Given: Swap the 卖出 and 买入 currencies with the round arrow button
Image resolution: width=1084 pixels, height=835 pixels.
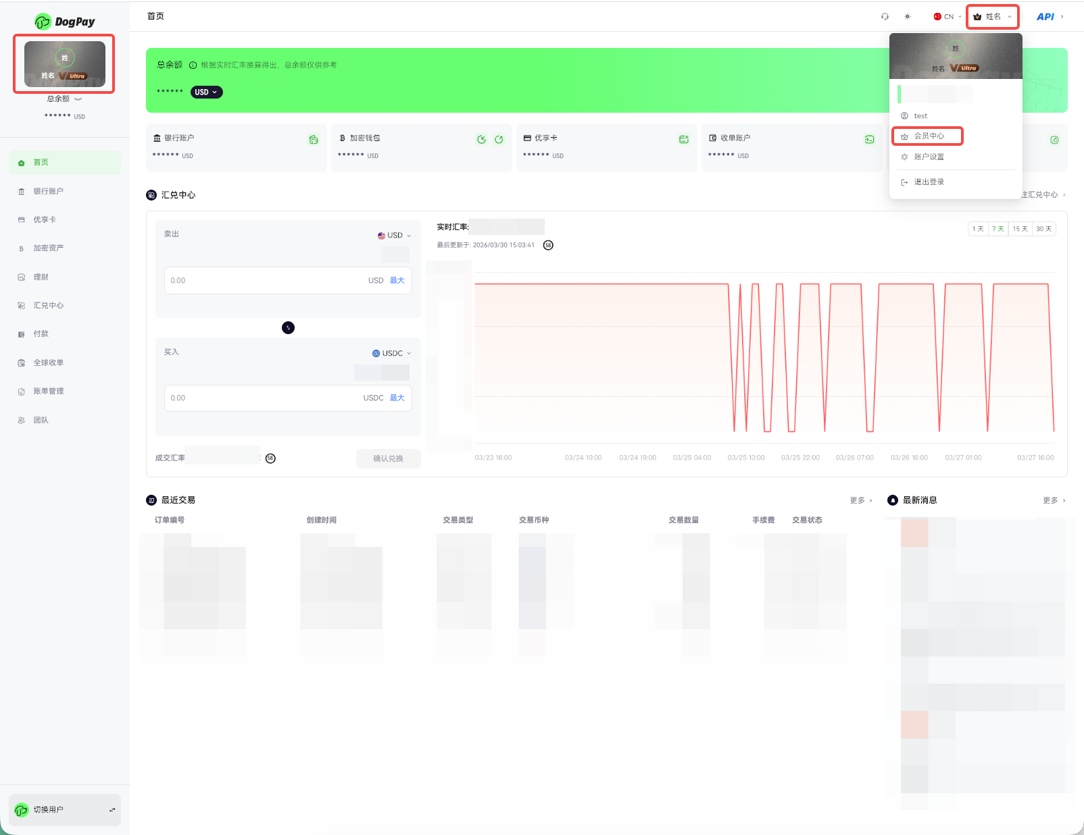Looking at the screenshot, I should (x=288, y=328).
